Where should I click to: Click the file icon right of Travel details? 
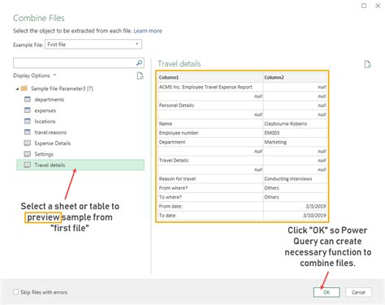(x=367, y=64)
